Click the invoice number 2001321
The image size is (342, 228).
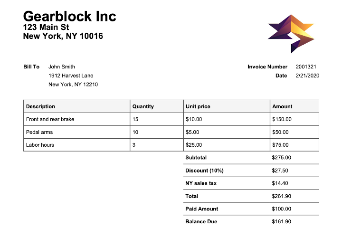click(x=306, y=67)
